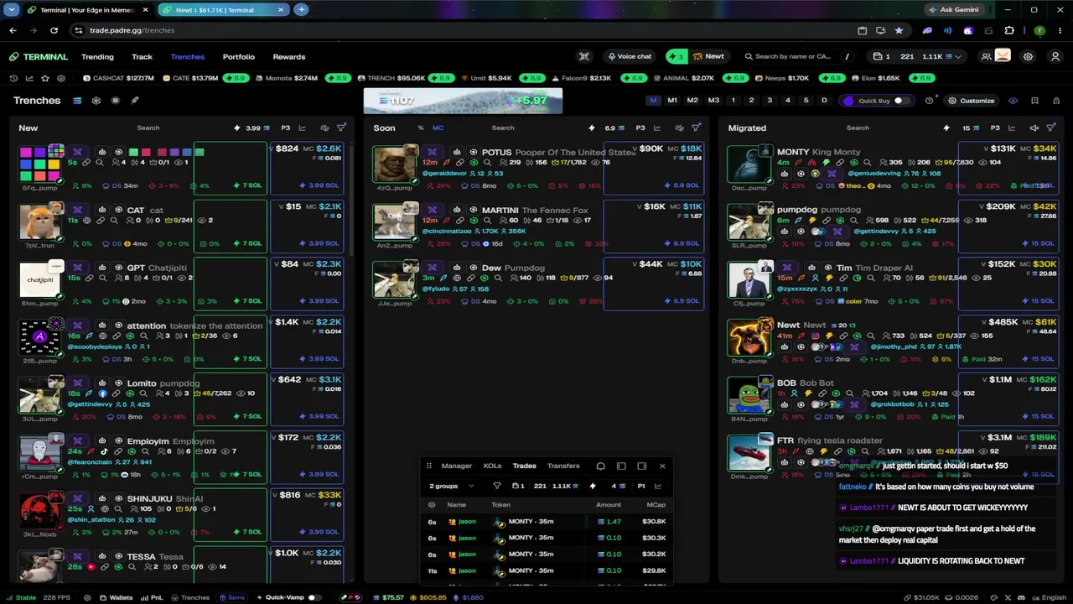Click the balance banner showing 1107
1073x604 pixels.
463,101
